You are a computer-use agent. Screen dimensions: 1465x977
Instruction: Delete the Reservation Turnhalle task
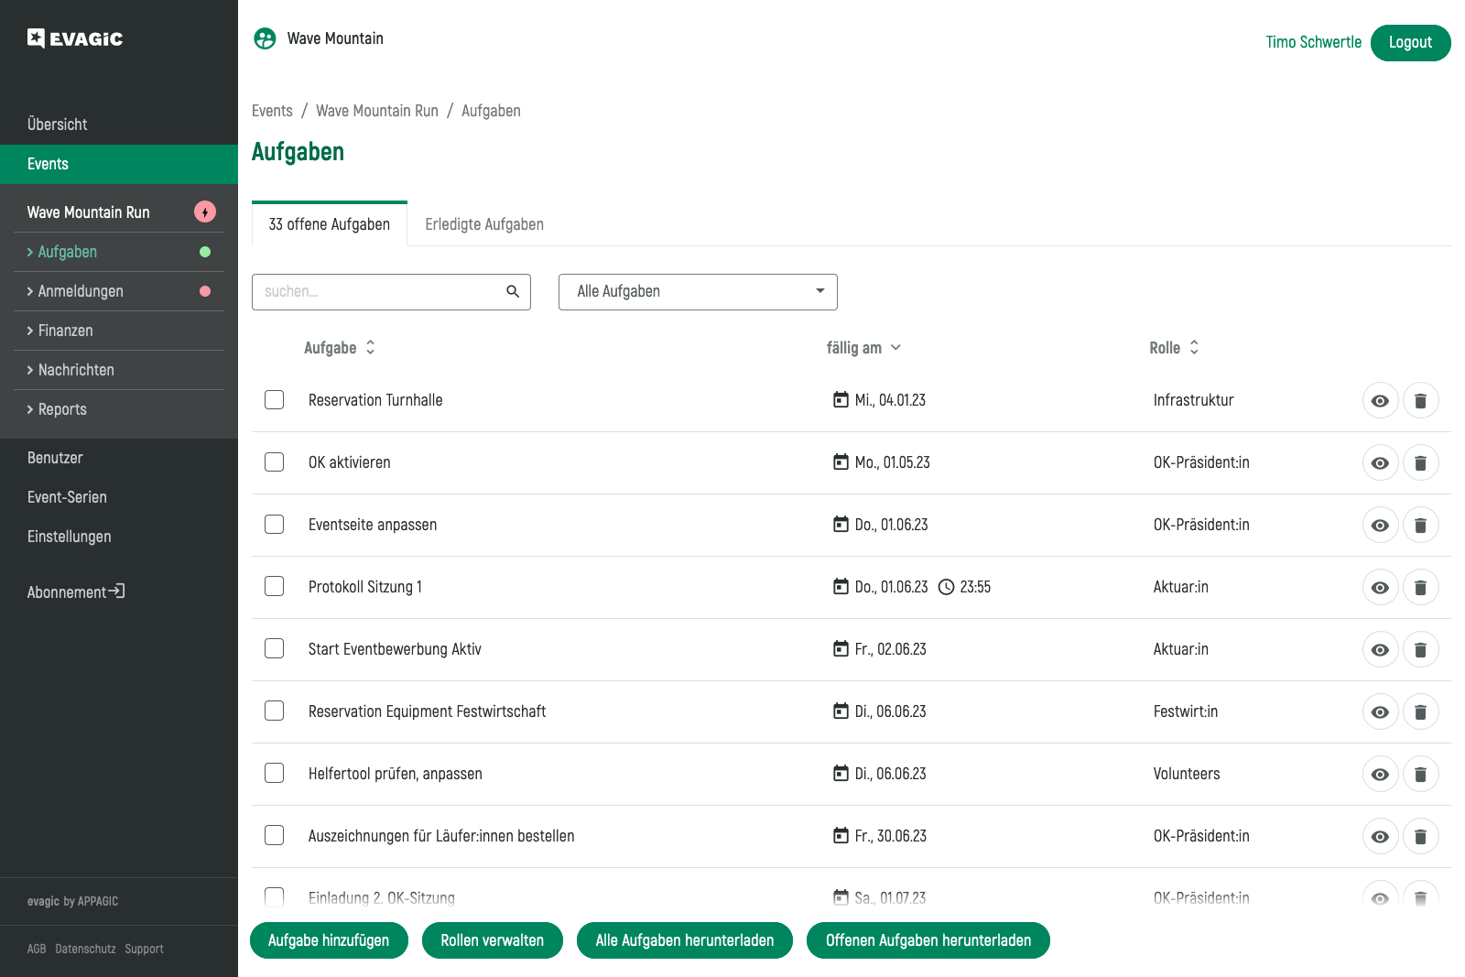[1420, 401]
